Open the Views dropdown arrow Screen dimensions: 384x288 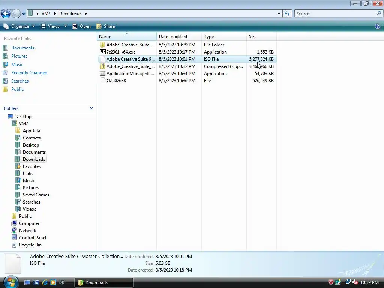[66, 26]
